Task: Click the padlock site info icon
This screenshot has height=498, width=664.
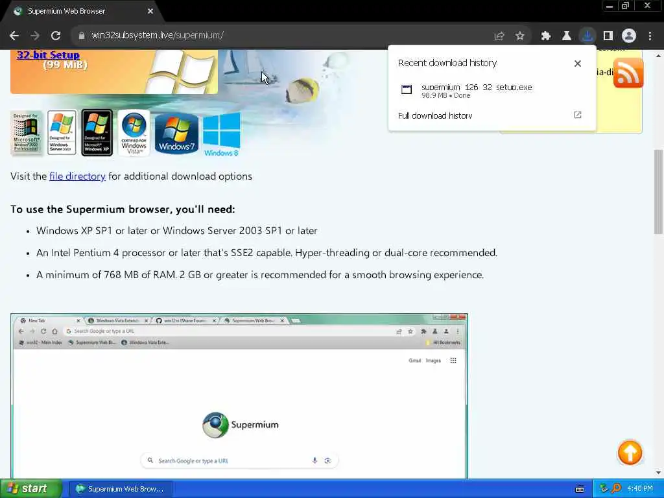Action: 81,36
